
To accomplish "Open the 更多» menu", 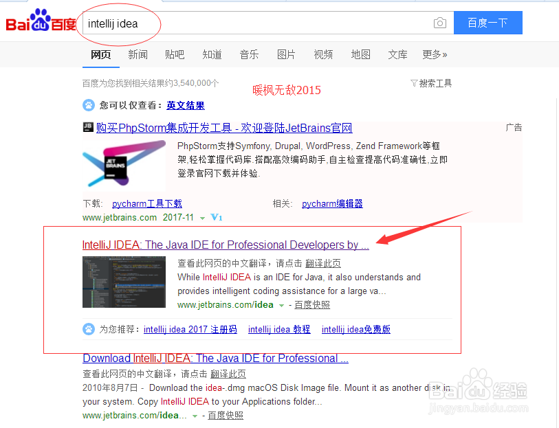I will coord(435,54).
